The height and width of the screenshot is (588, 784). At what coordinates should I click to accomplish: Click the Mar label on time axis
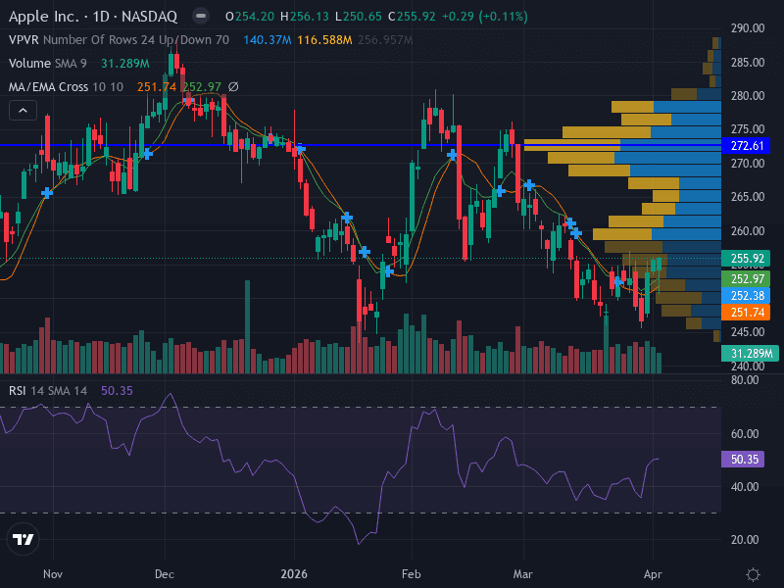(523, 574)
